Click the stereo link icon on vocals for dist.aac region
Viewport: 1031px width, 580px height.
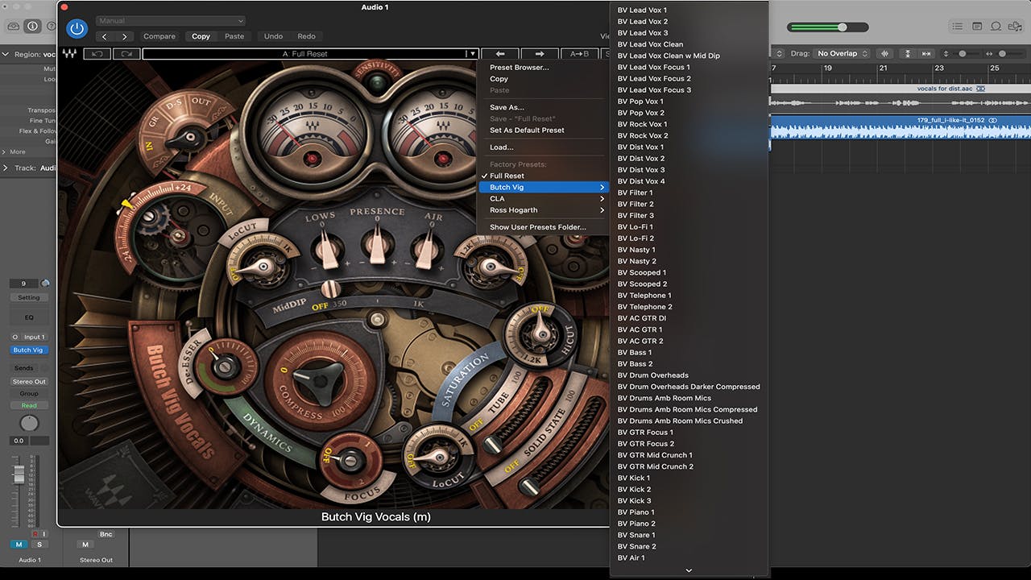980,89
